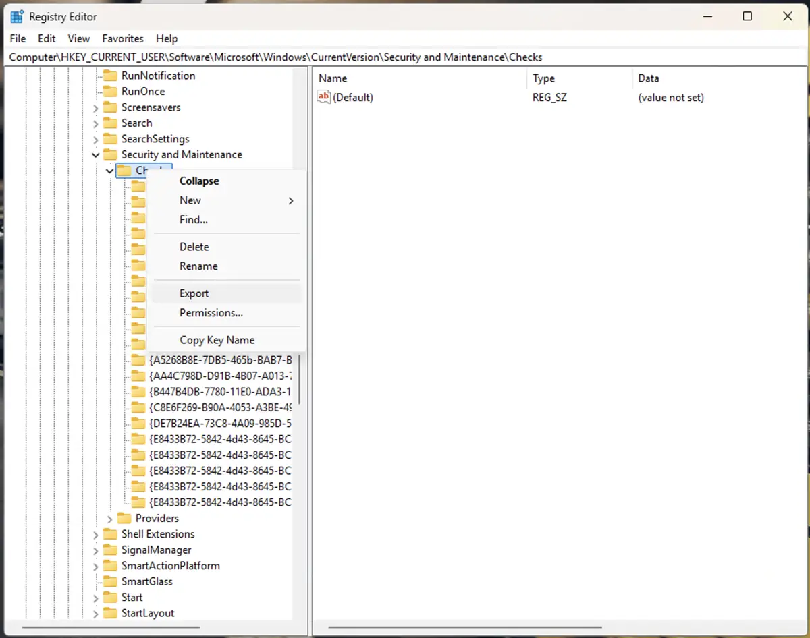
Task: Open the Help menu
Action: [x=167, y=38]
